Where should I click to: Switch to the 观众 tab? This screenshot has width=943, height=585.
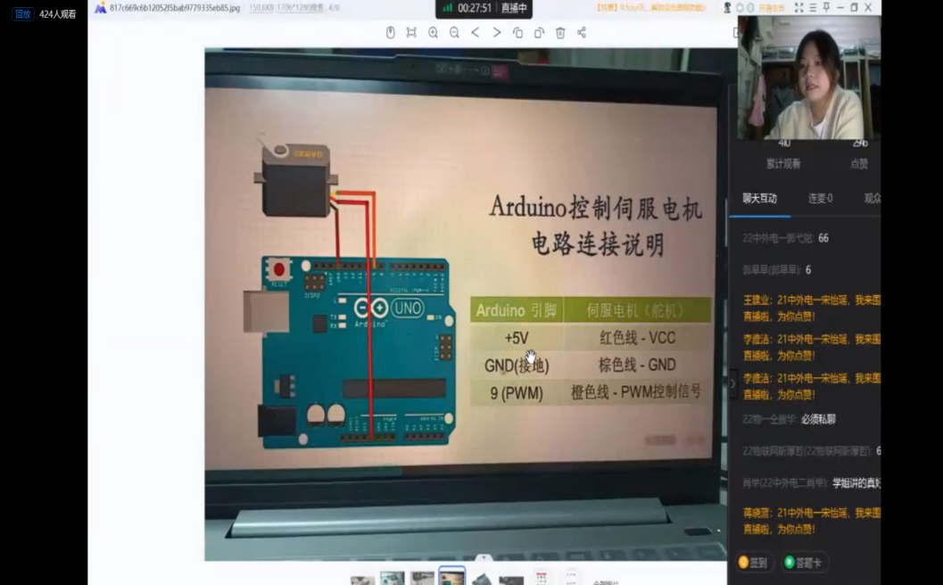(872, 198)
